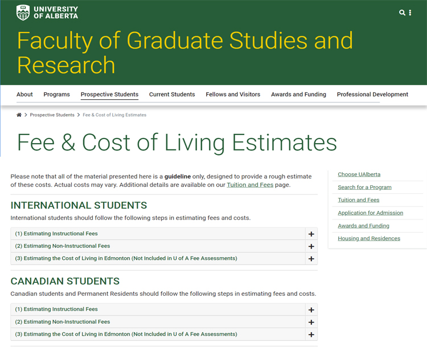The width and height of the screenshot is (427, 354).
Task: Click Prospective Students breadcrumb link
Action: pyautogui.click(x=52, y=115)
